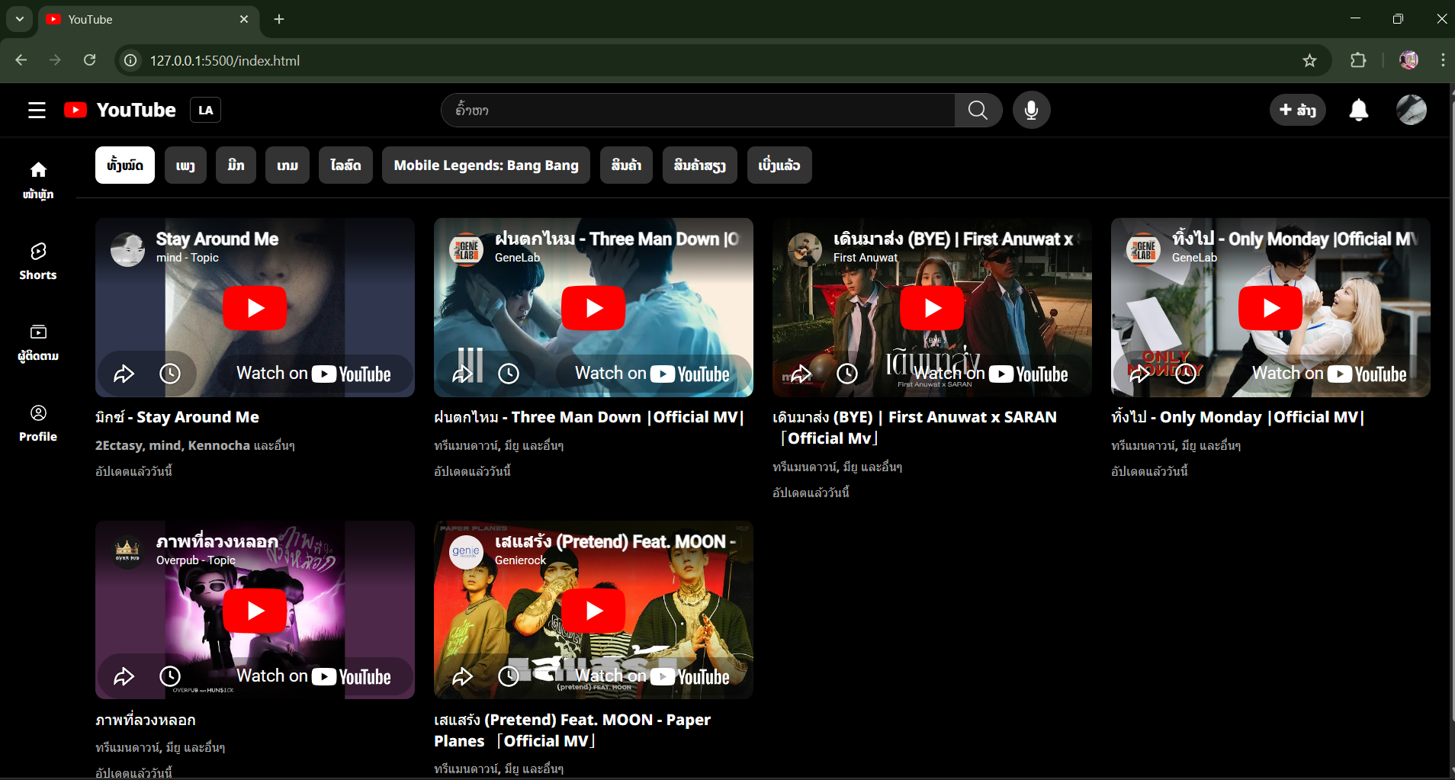This screenshot has width=1455, height=780.
Task: Add Overpub video to Watch Later
Action: pyautogui.click(x=170, y=676)
